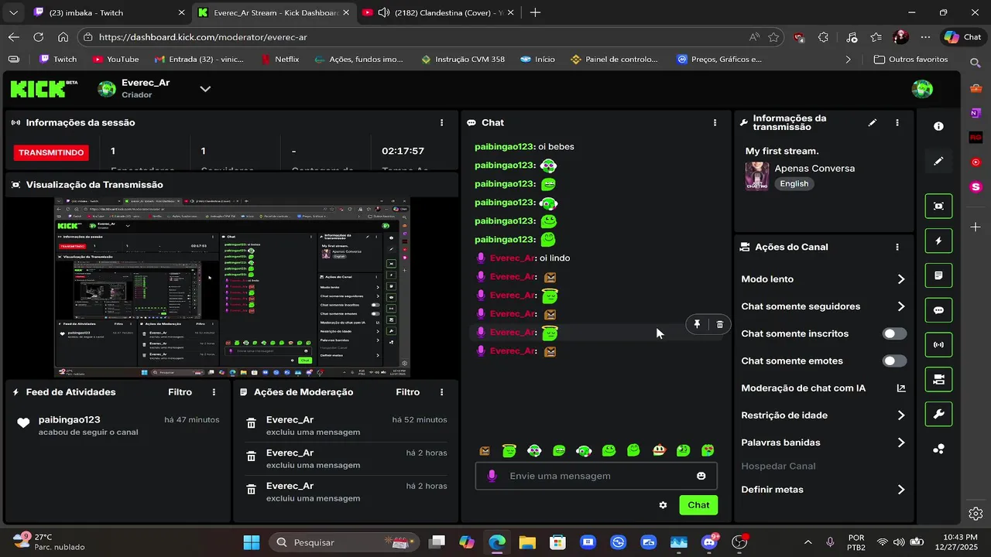Insert the heart-eyes emote at end of row
This screenshot has height=557, width=991.
click(708, 450)
